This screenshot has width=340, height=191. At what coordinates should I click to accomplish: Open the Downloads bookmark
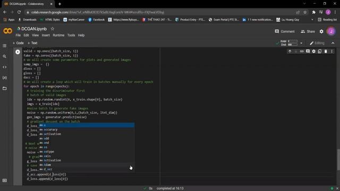(27, 20)
